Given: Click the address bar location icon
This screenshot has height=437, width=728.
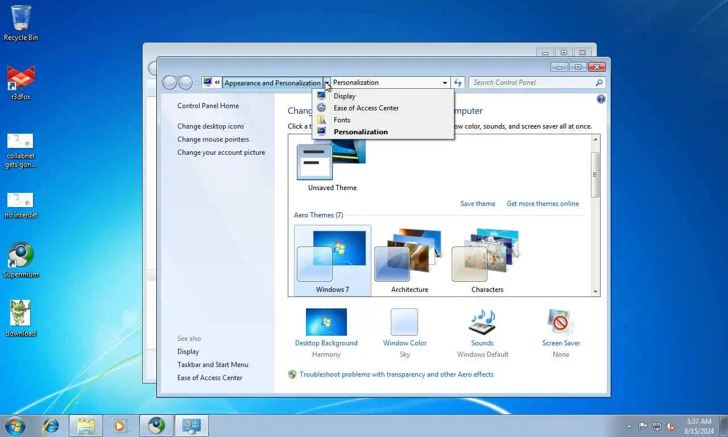Looking at the screenshot, I should pyautogui.click(x=208, y=83).
